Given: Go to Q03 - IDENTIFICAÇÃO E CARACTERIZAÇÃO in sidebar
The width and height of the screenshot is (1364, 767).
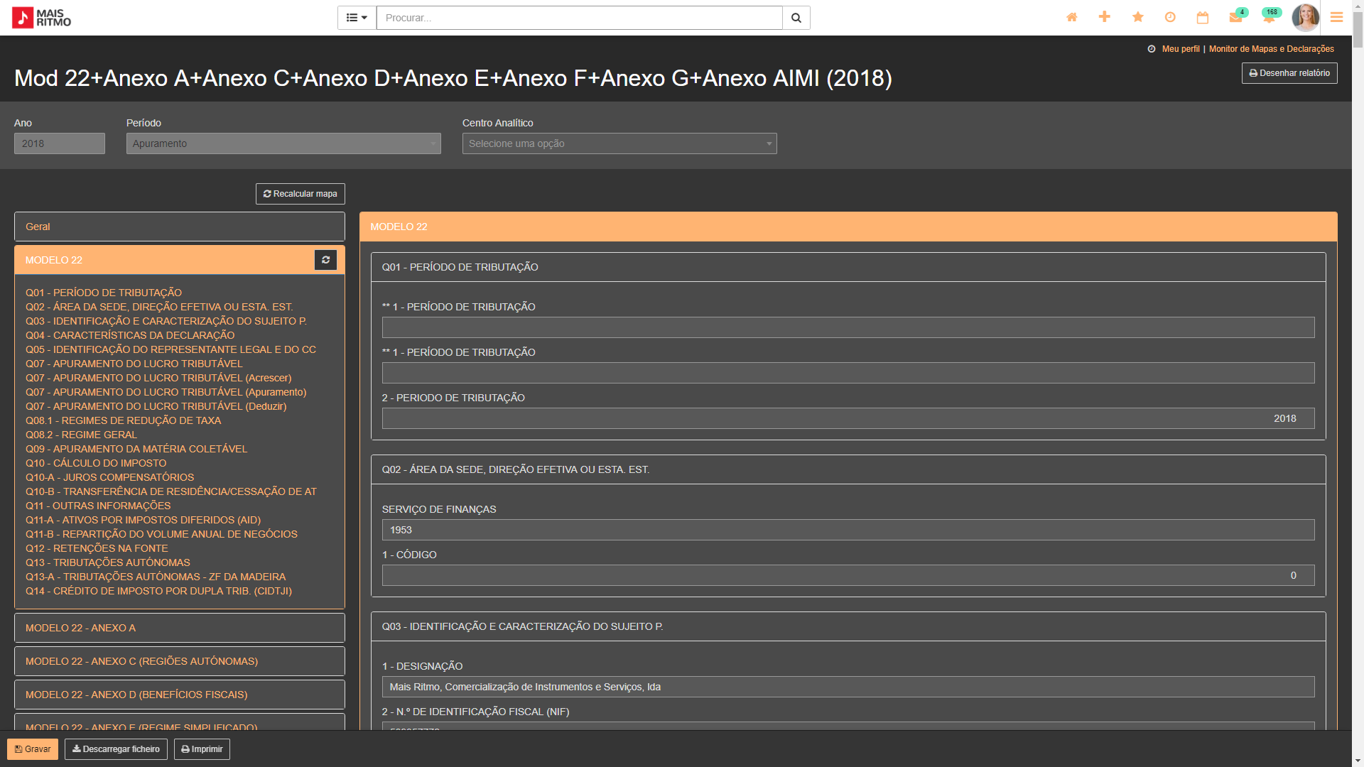Looking at the screenshot, I should [x=166, y=321].
